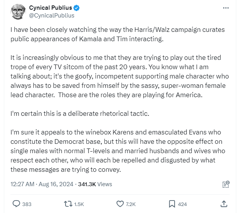Click the "deliberate rhetorical tactic" sentence
Image resolution: width=237 pixels, height=213 pixels.
point(79,114)
